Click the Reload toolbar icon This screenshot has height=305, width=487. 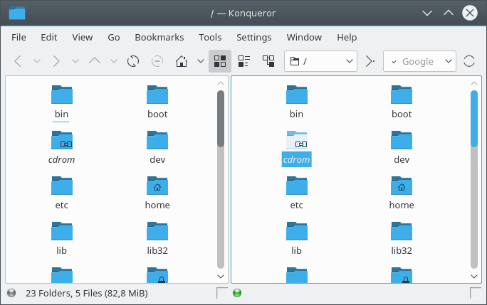pyautogui.click(x=132, y=61)
